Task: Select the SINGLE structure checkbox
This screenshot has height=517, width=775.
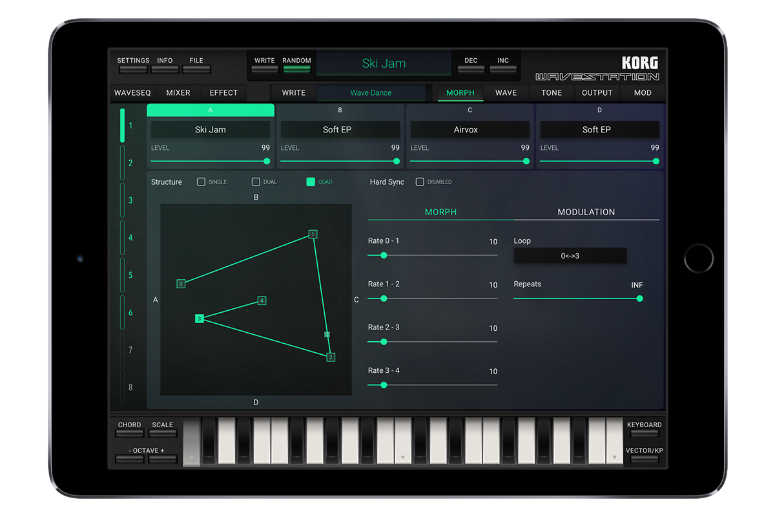Action: [x=201, y=182]
